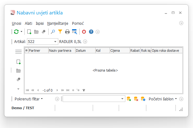Click the hamburger lines icon in side panel
The height and width of the screenshot is (128, 193).
[x=18, y=51]
